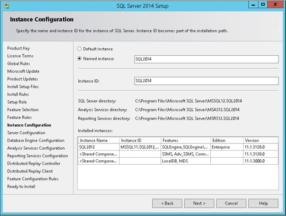Select Database Engine Configuration step

36,140
